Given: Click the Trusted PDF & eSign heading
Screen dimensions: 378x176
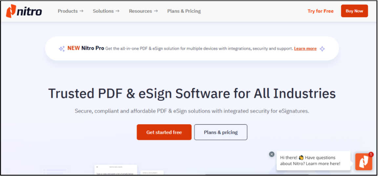Looking at the screenshot, I should 192,93.
